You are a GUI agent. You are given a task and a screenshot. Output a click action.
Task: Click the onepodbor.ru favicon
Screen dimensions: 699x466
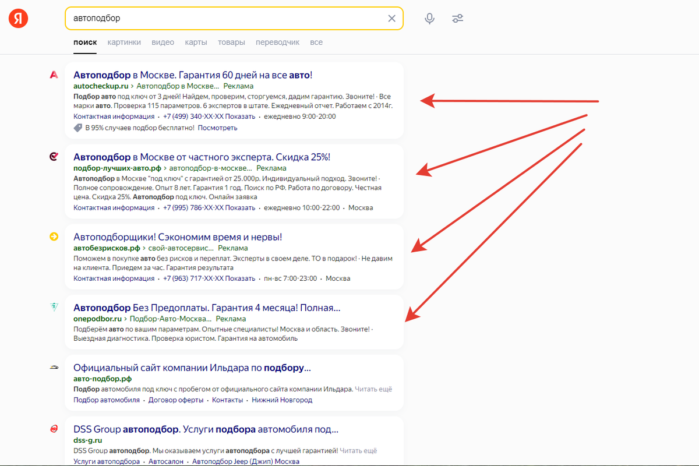54,307
